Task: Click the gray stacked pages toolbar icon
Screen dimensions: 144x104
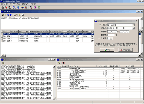Action: pyautogui.click(x=10, y=7)
